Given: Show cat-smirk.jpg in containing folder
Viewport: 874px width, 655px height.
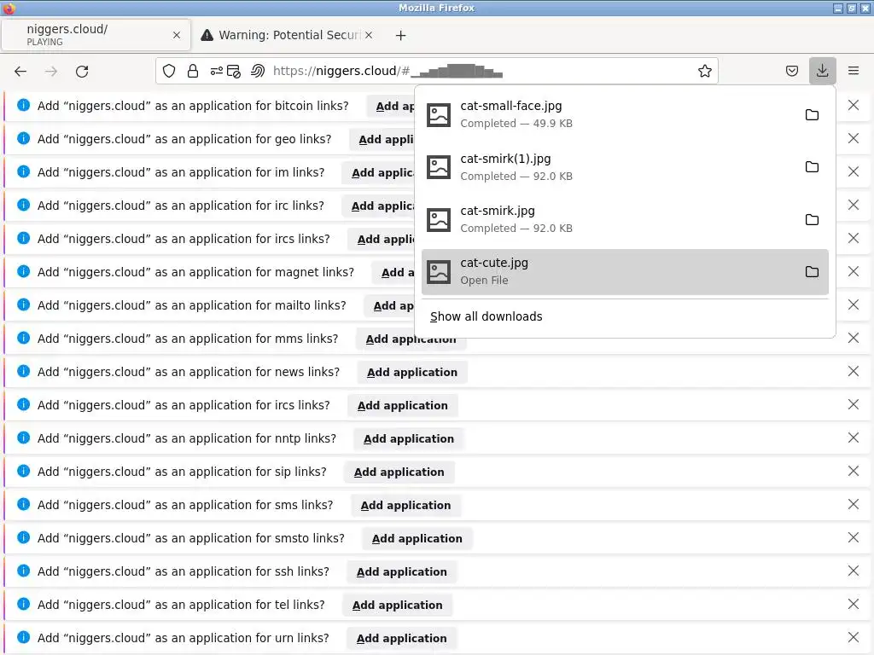Looking at the screenshot, I should click(813, 219).
